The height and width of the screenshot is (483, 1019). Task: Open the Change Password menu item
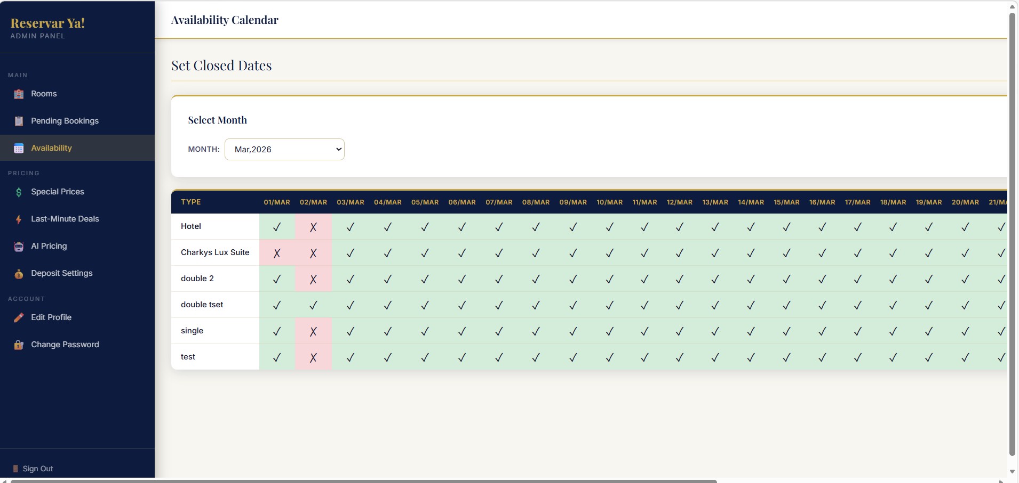tap(65, 345)
